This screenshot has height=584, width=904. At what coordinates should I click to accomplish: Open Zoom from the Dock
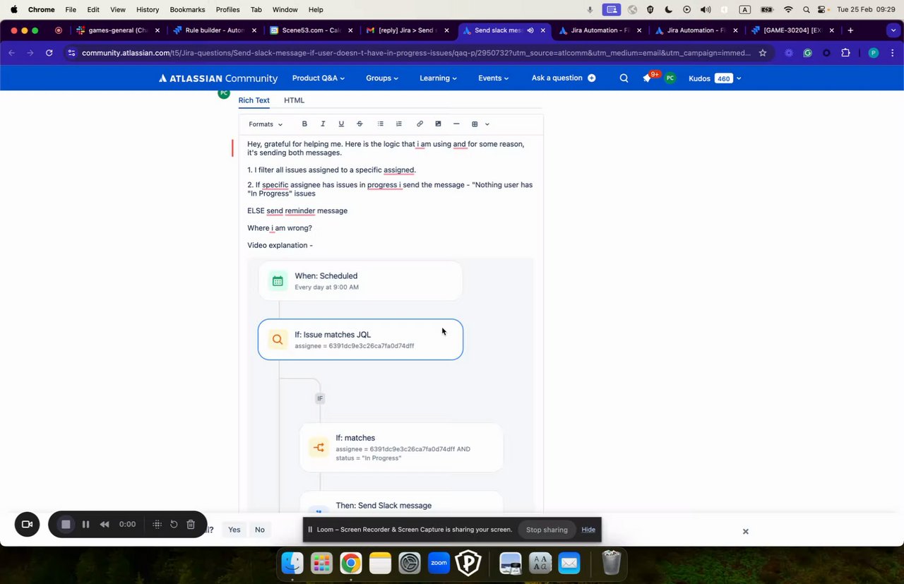click(439, 563)
